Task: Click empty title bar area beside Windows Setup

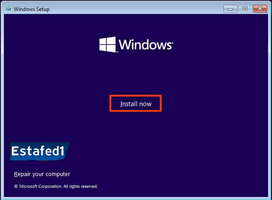Action: (131, 9)
